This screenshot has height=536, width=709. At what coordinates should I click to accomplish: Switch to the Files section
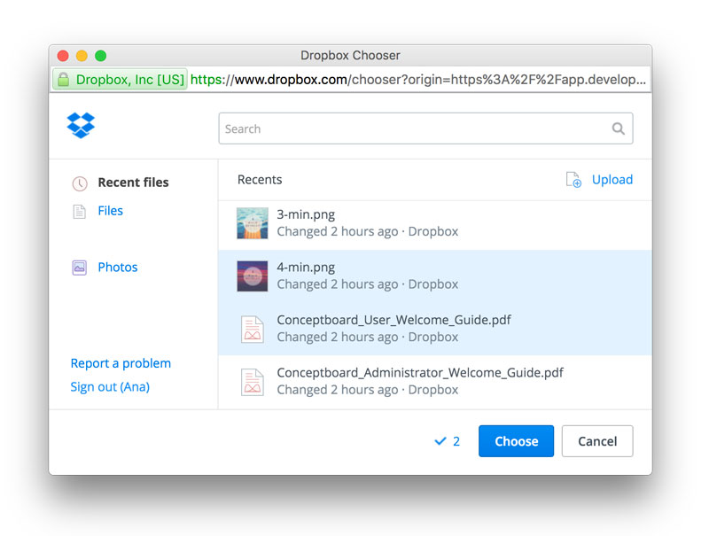click(x=110, y=211)
